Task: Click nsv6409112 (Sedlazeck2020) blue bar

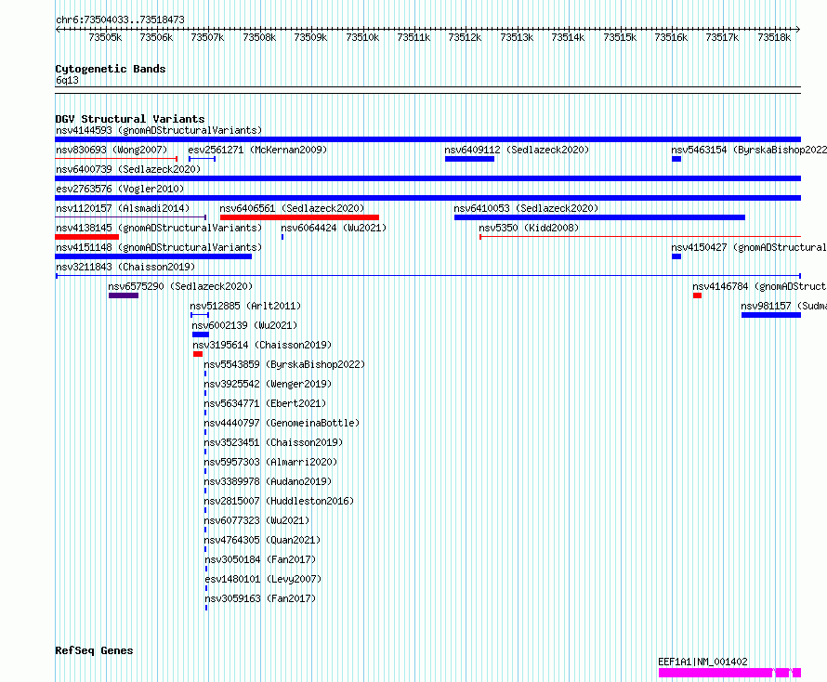Action: (x=469, y=159)
